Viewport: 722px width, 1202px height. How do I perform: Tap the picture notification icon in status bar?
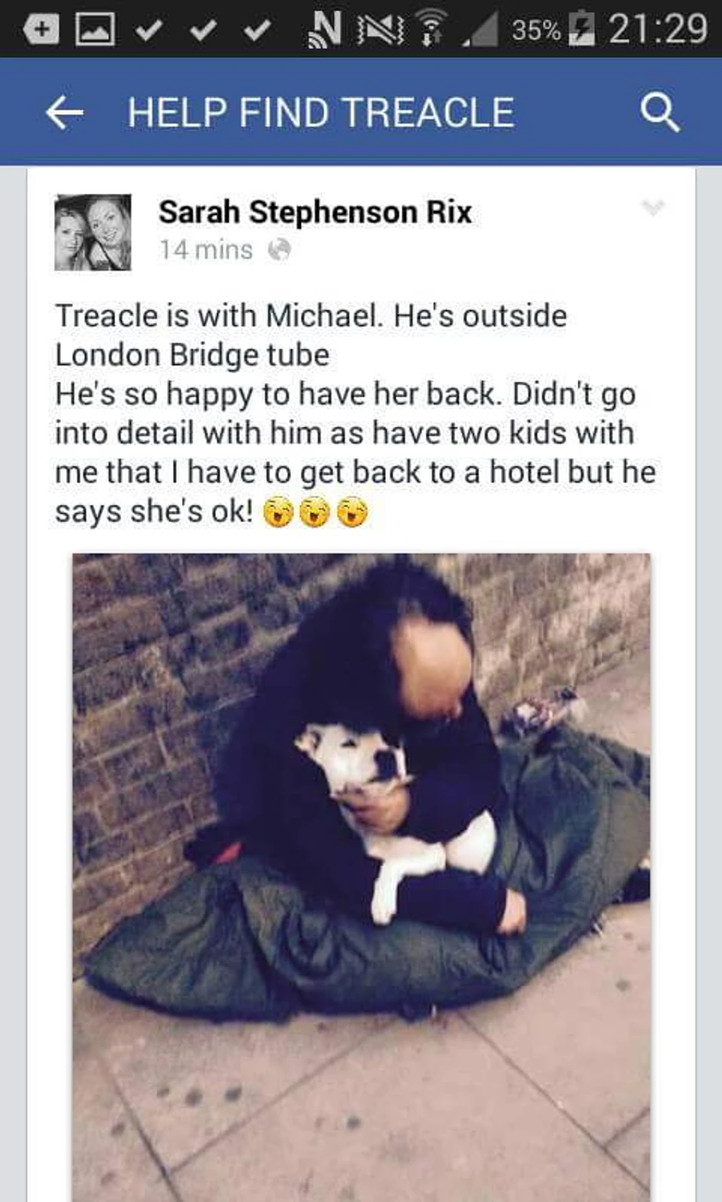pos(95,29)
